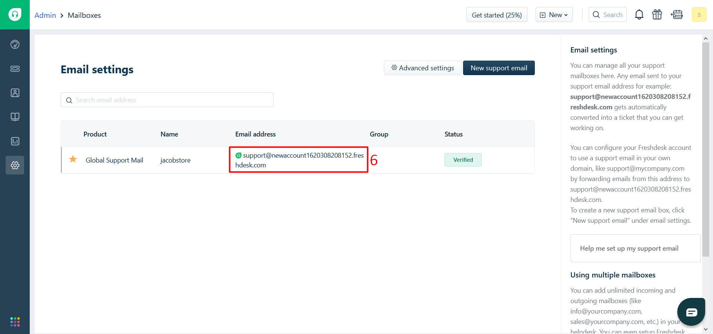Screen dimensions: 713x334
Task: Click the Freshdesk headset logo
Action: [x=15, y=15]
